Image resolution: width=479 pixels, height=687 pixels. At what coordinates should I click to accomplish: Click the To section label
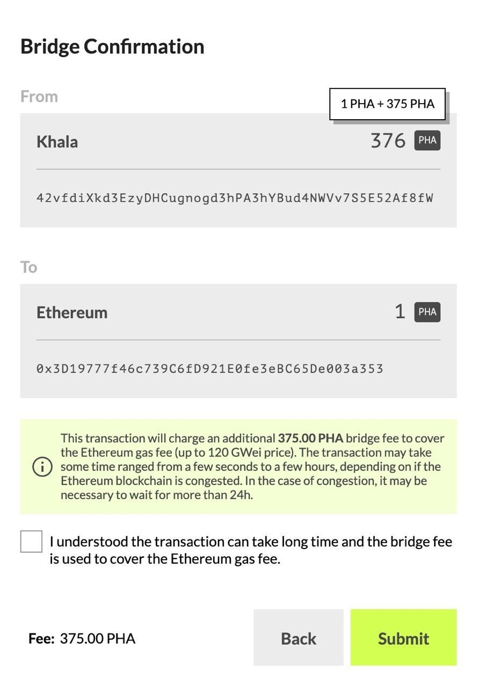pos(28,267)
